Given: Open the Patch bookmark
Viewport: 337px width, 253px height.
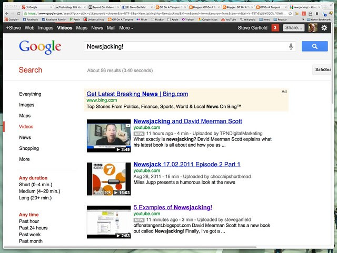Looking at the screenshot, I should (75, 19).
